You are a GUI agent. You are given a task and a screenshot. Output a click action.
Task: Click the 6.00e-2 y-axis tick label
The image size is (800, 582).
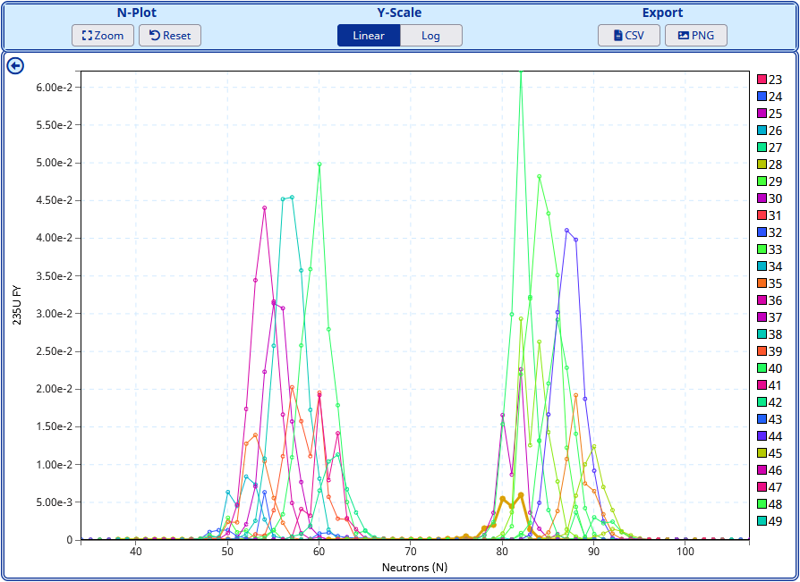pyautogui.click(x=55, y=87)
